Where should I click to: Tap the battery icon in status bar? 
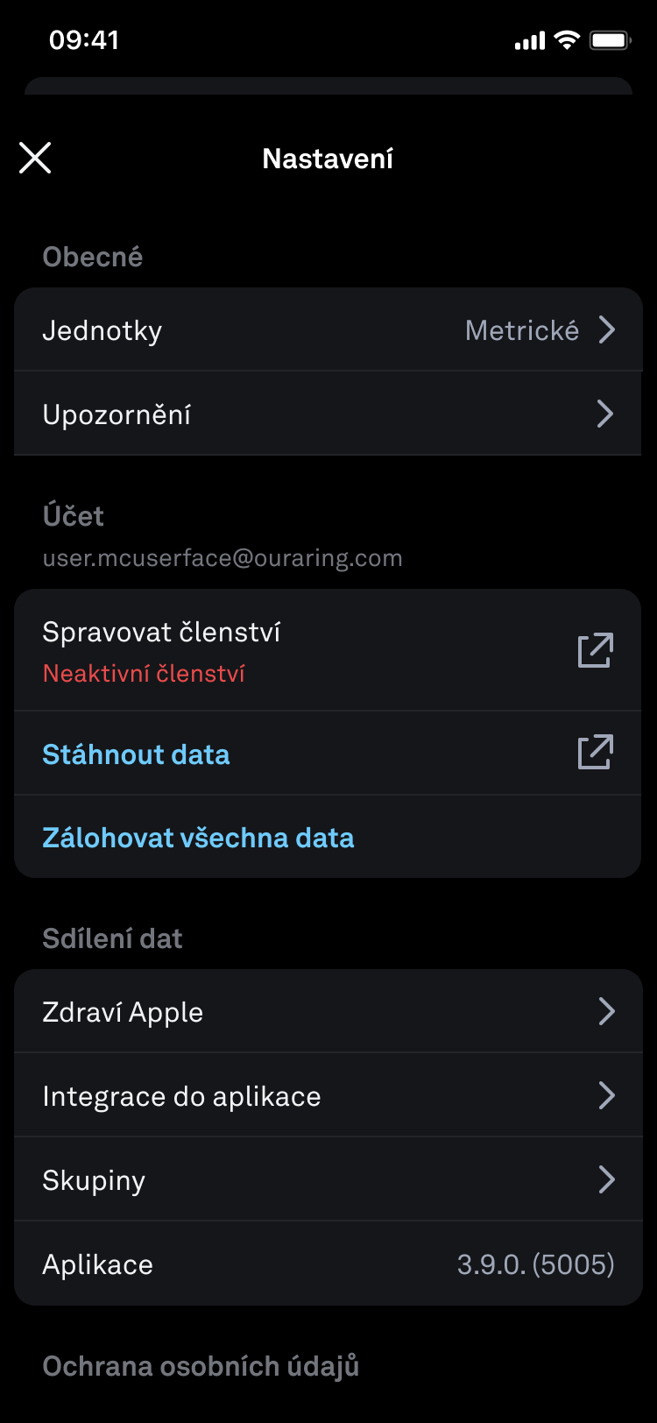[611, 40]
